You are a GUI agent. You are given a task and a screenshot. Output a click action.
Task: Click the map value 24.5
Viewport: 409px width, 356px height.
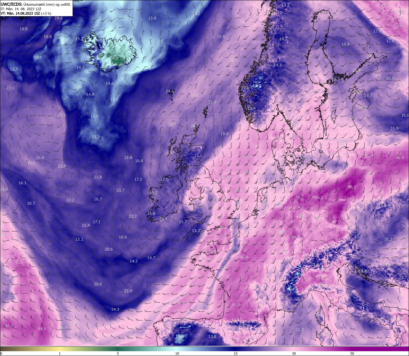coord(153,193)
